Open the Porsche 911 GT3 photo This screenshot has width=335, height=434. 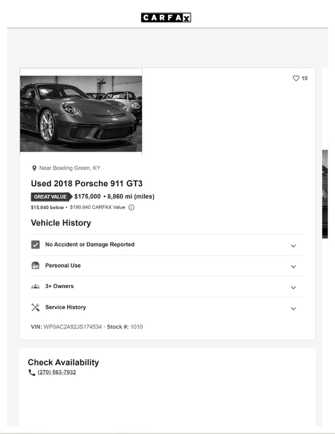81,113
